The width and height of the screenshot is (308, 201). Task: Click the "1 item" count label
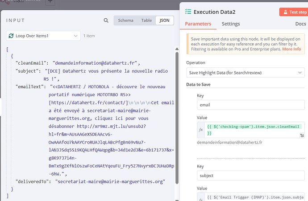coord(89,36)
